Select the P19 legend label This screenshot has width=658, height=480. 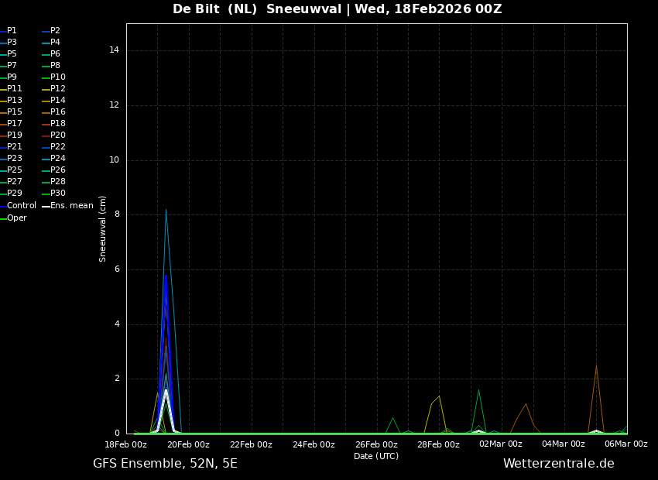pyautogui.click(x=14, y=135)
